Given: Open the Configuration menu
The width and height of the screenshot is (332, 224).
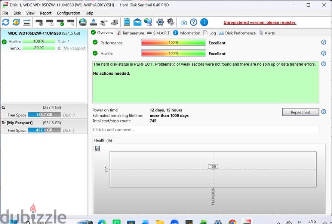Looking at the screenshot, I should [68, 13].
